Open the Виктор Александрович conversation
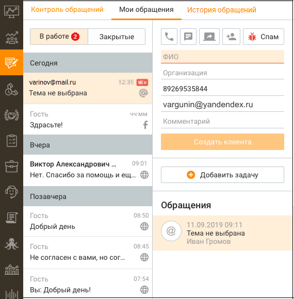 [88, 170]
